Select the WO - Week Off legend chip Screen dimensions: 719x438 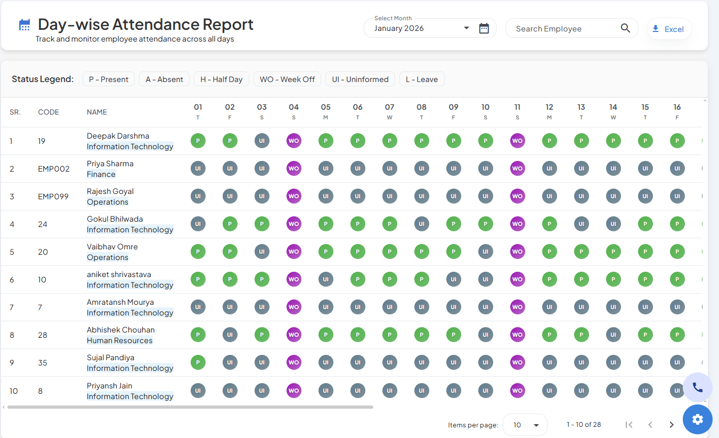[x=287, y=79]
